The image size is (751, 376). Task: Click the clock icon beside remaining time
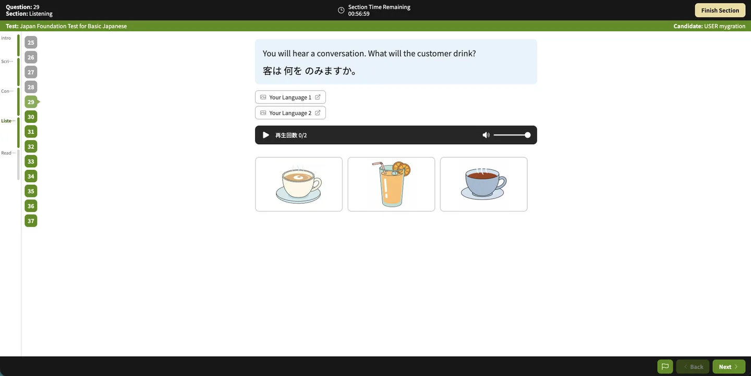click(341, 10)
